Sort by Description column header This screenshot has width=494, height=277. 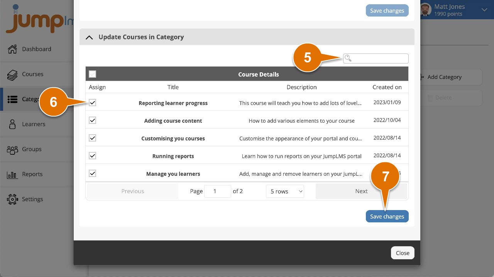(301, 87)
